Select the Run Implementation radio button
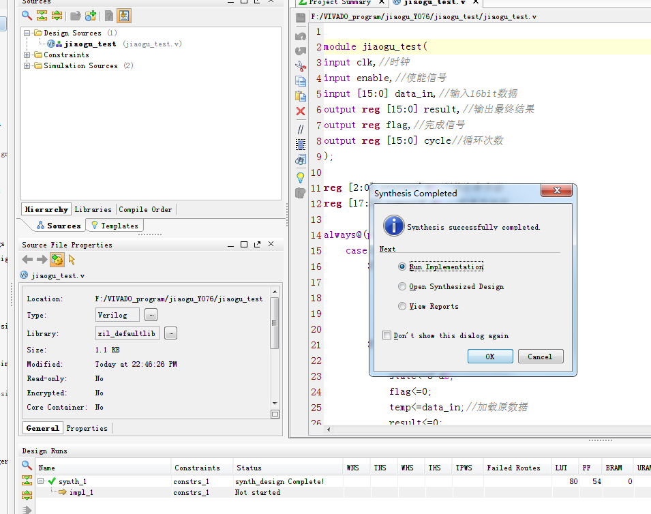 coord(402,267)
